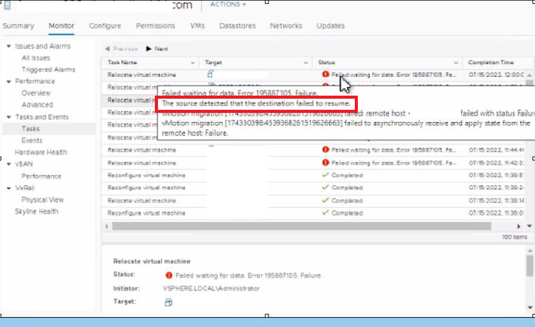Collapse the Issues and Alarms section
This screenshot has width=535, height=327.
(x=9, y=46)
